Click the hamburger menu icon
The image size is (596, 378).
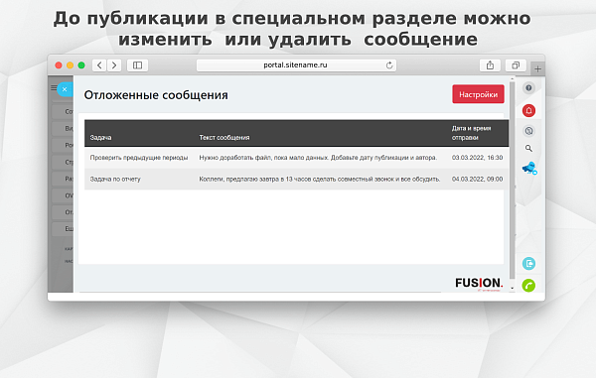tap(54, 88)
